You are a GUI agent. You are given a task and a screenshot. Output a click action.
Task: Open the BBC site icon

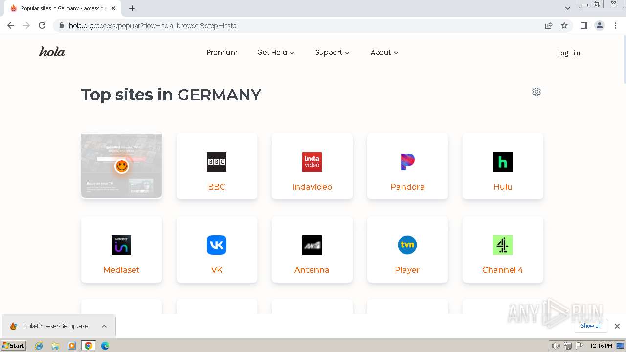point(217,162)
